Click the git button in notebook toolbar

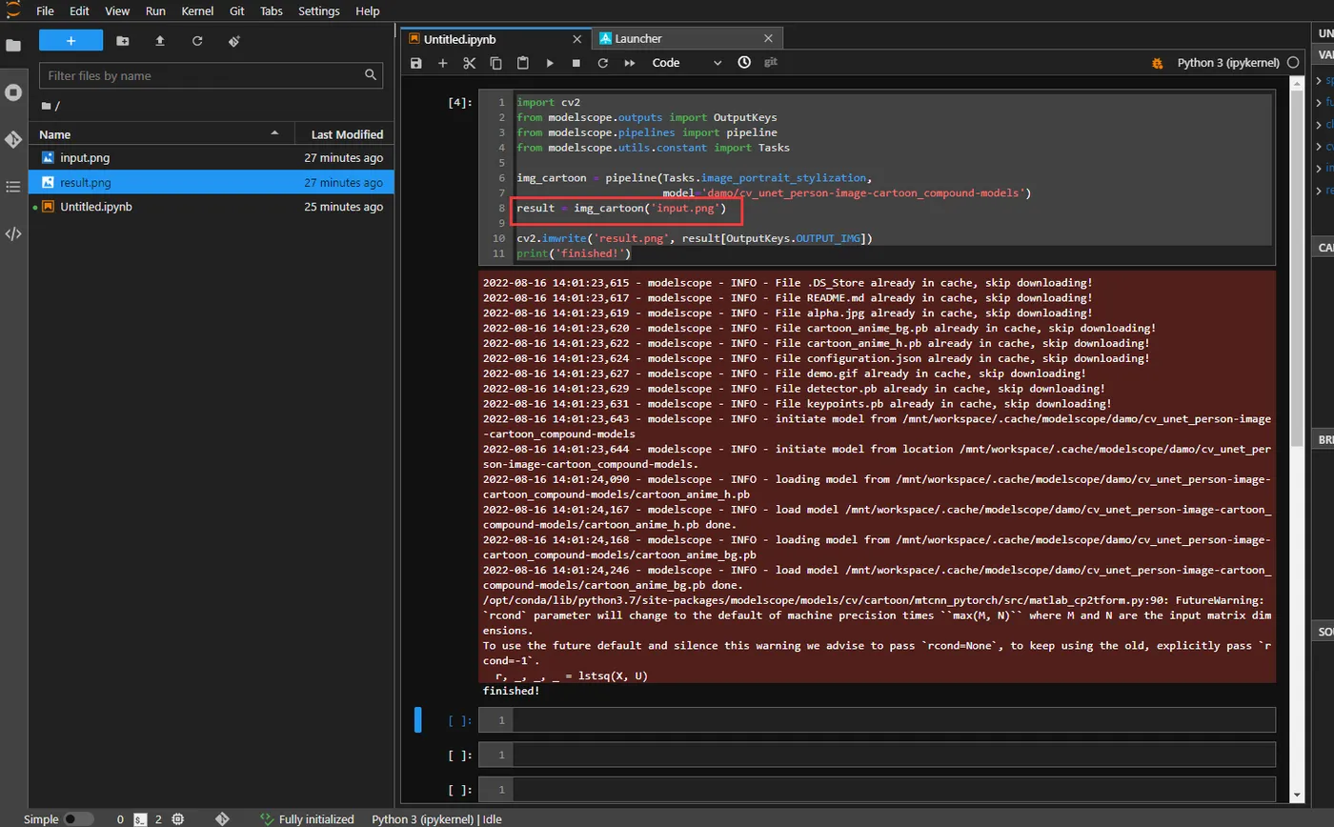tap(771, 63)
